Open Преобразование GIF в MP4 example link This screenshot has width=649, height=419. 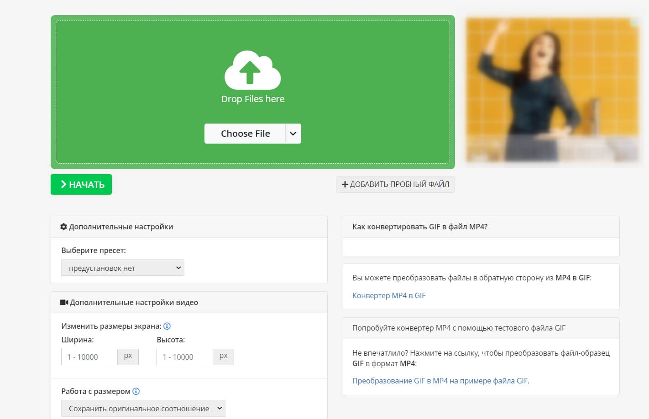pyautogui.click(x=440, y=381)
